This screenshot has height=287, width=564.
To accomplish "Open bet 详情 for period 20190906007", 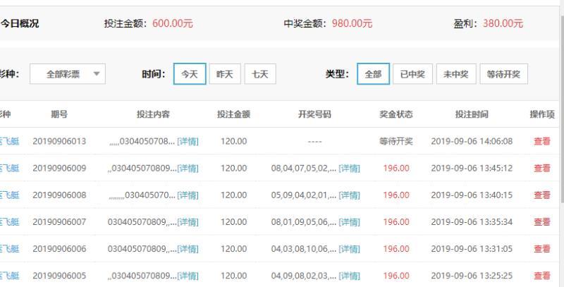I will 188,222.
